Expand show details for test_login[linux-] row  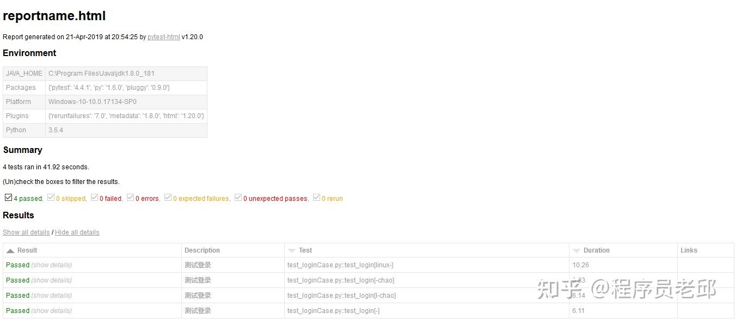52,265
